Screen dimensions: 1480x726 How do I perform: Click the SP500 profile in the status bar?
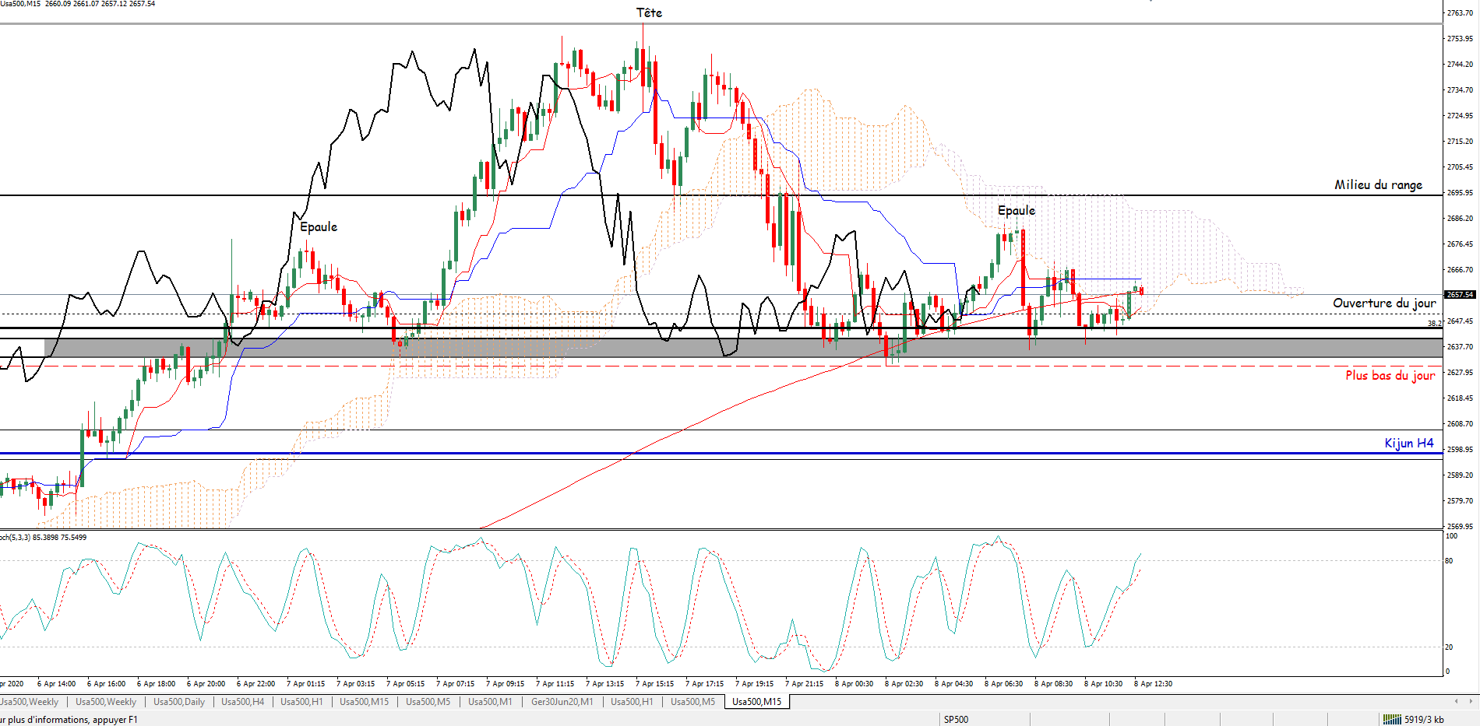(956, 720)
